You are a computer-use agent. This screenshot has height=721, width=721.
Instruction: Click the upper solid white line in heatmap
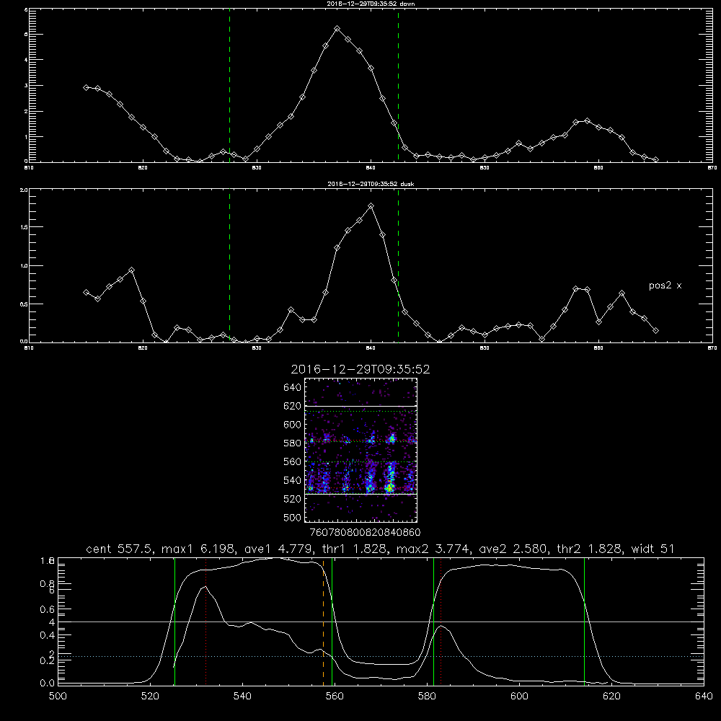point(360,406)
